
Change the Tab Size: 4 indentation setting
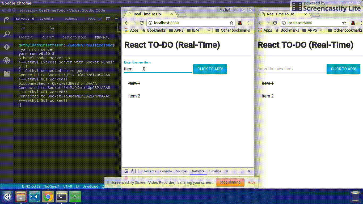52,186
